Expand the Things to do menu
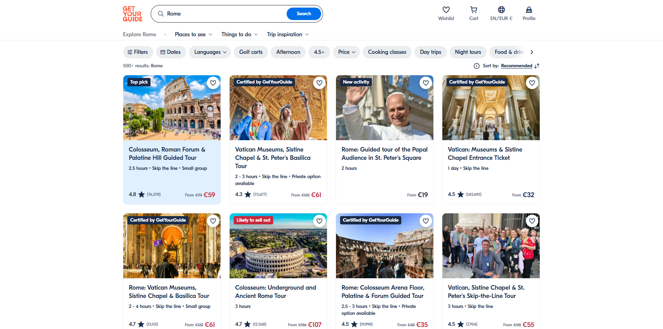663x329 pixels. coord(240,35)
